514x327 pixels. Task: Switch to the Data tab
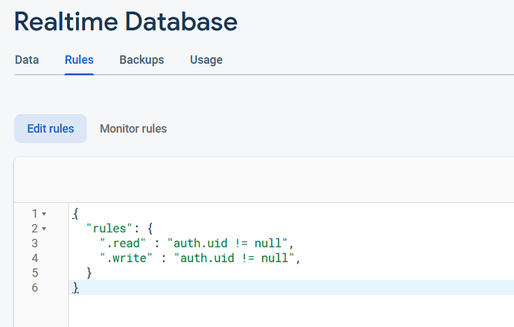27,60
